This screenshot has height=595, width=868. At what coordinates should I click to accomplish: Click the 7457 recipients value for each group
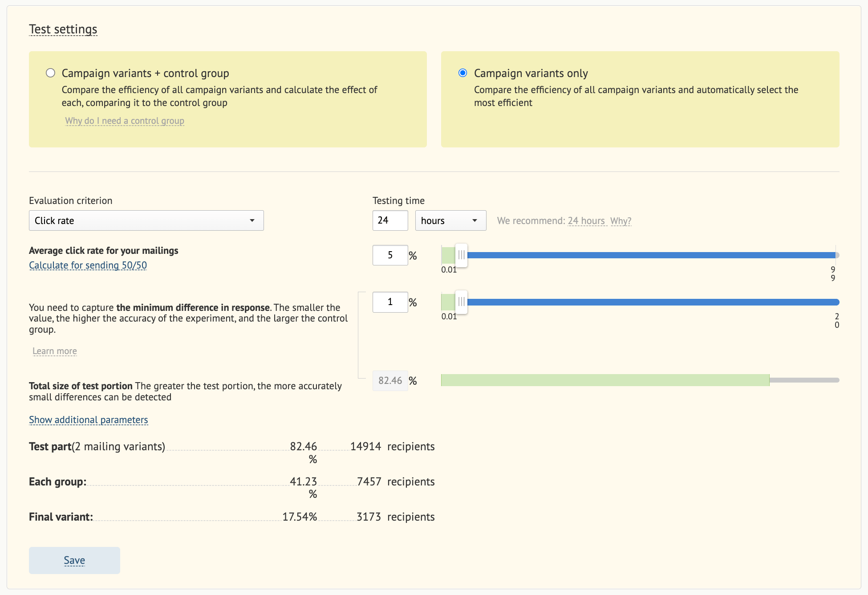coord(369,482)
